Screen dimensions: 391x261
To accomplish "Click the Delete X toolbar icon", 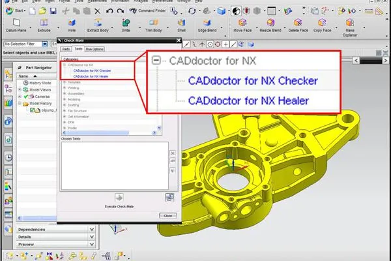I will pyautogui.click(x=97, y=11).
